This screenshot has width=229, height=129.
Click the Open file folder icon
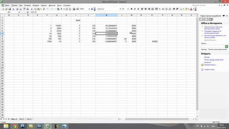click(x=6, y=9)
